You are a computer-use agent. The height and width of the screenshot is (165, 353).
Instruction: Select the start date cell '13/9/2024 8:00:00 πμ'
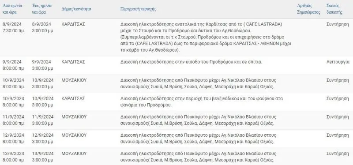[x=13, y=157]
